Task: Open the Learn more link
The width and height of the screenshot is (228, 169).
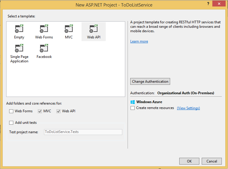Action: (139, 41)
